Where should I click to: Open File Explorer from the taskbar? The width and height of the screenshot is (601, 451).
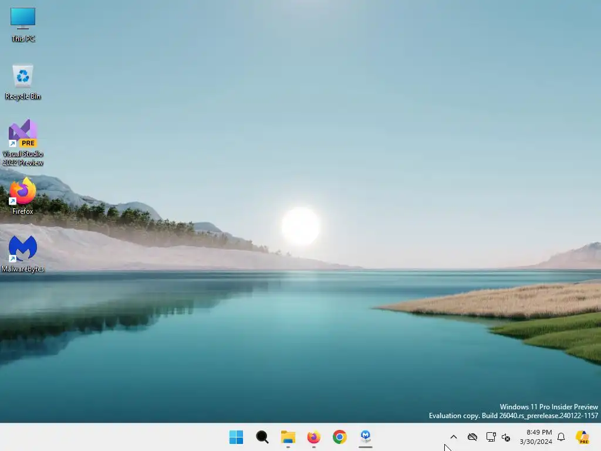[x=288, y=437]
